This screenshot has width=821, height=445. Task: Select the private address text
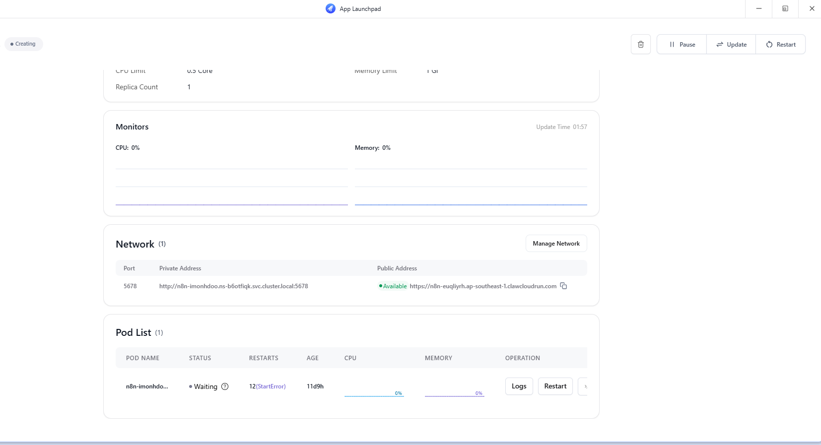(233, 286)
